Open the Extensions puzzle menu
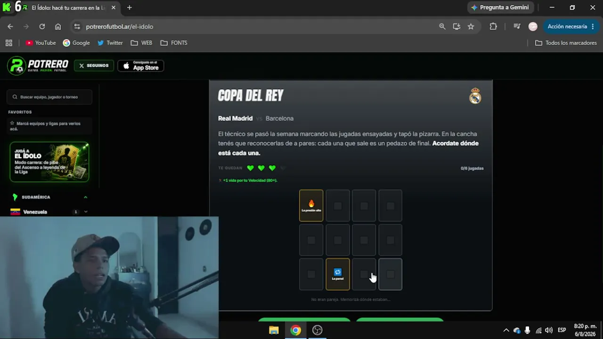Viewport: 603px width, 339px height. pyautogui.click(x=493, y=26)
